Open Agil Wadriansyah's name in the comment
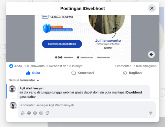This screenshot has height=127, width=165. coord(31,88)
